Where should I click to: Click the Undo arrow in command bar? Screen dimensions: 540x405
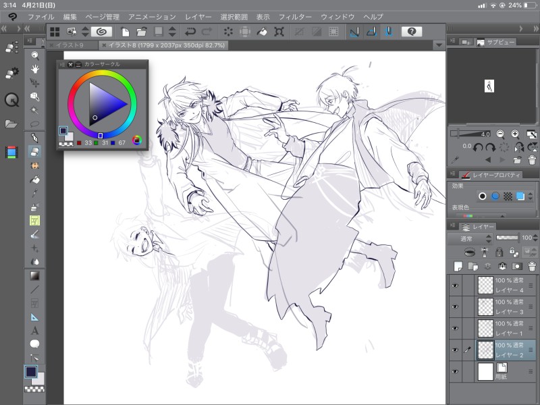pyautogui.click(x=190, y=32)
